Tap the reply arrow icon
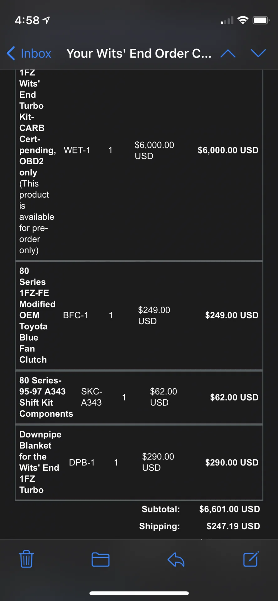The width and height of the screenshot is (278, 601). click(176, 560)
